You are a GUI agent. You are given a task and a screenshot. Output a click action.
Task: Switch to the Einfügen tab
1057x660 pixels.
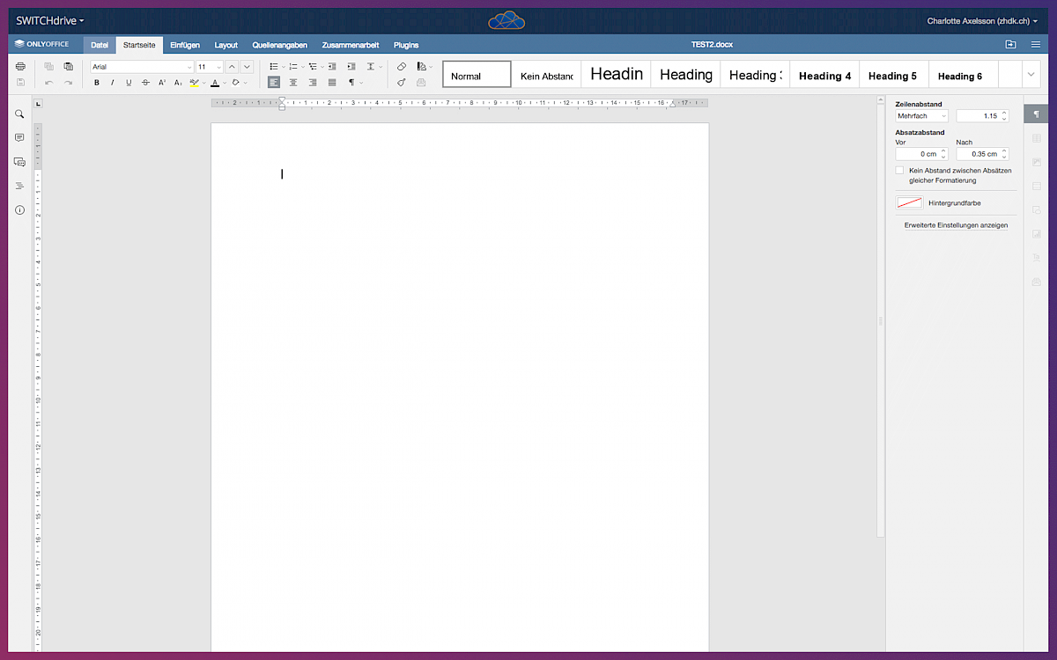click(x=185, y=45)
